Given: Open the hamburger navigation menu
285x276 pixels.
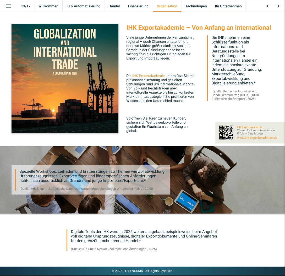Looking at the screenshot, I should click(9, 6).
